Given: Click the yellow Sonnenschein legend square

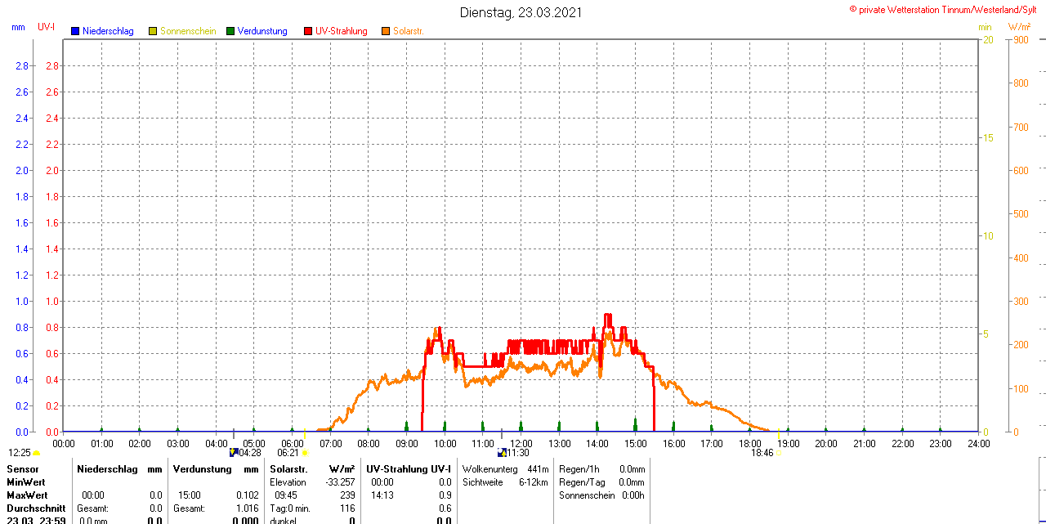Looking at the screenshot, I should coord(153,31).
